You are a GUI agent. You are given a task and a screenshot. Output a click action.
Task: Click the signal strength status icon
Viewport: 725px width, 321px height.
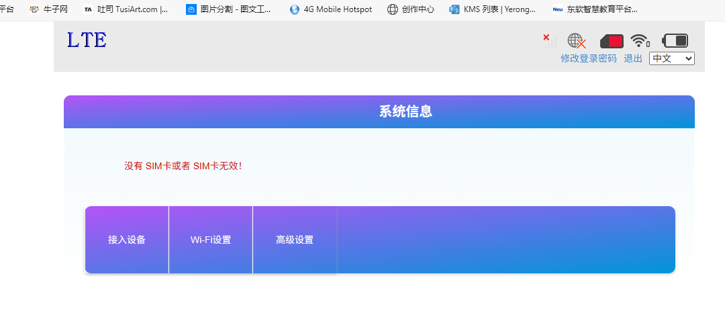tap(550, 41)
